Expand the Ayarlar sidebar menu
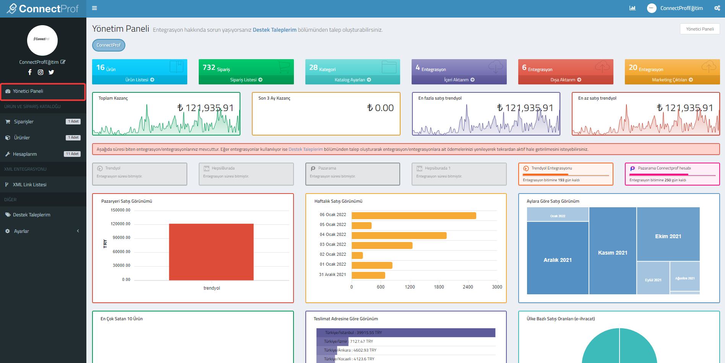The image size is (725, 363). click(43, 231)
